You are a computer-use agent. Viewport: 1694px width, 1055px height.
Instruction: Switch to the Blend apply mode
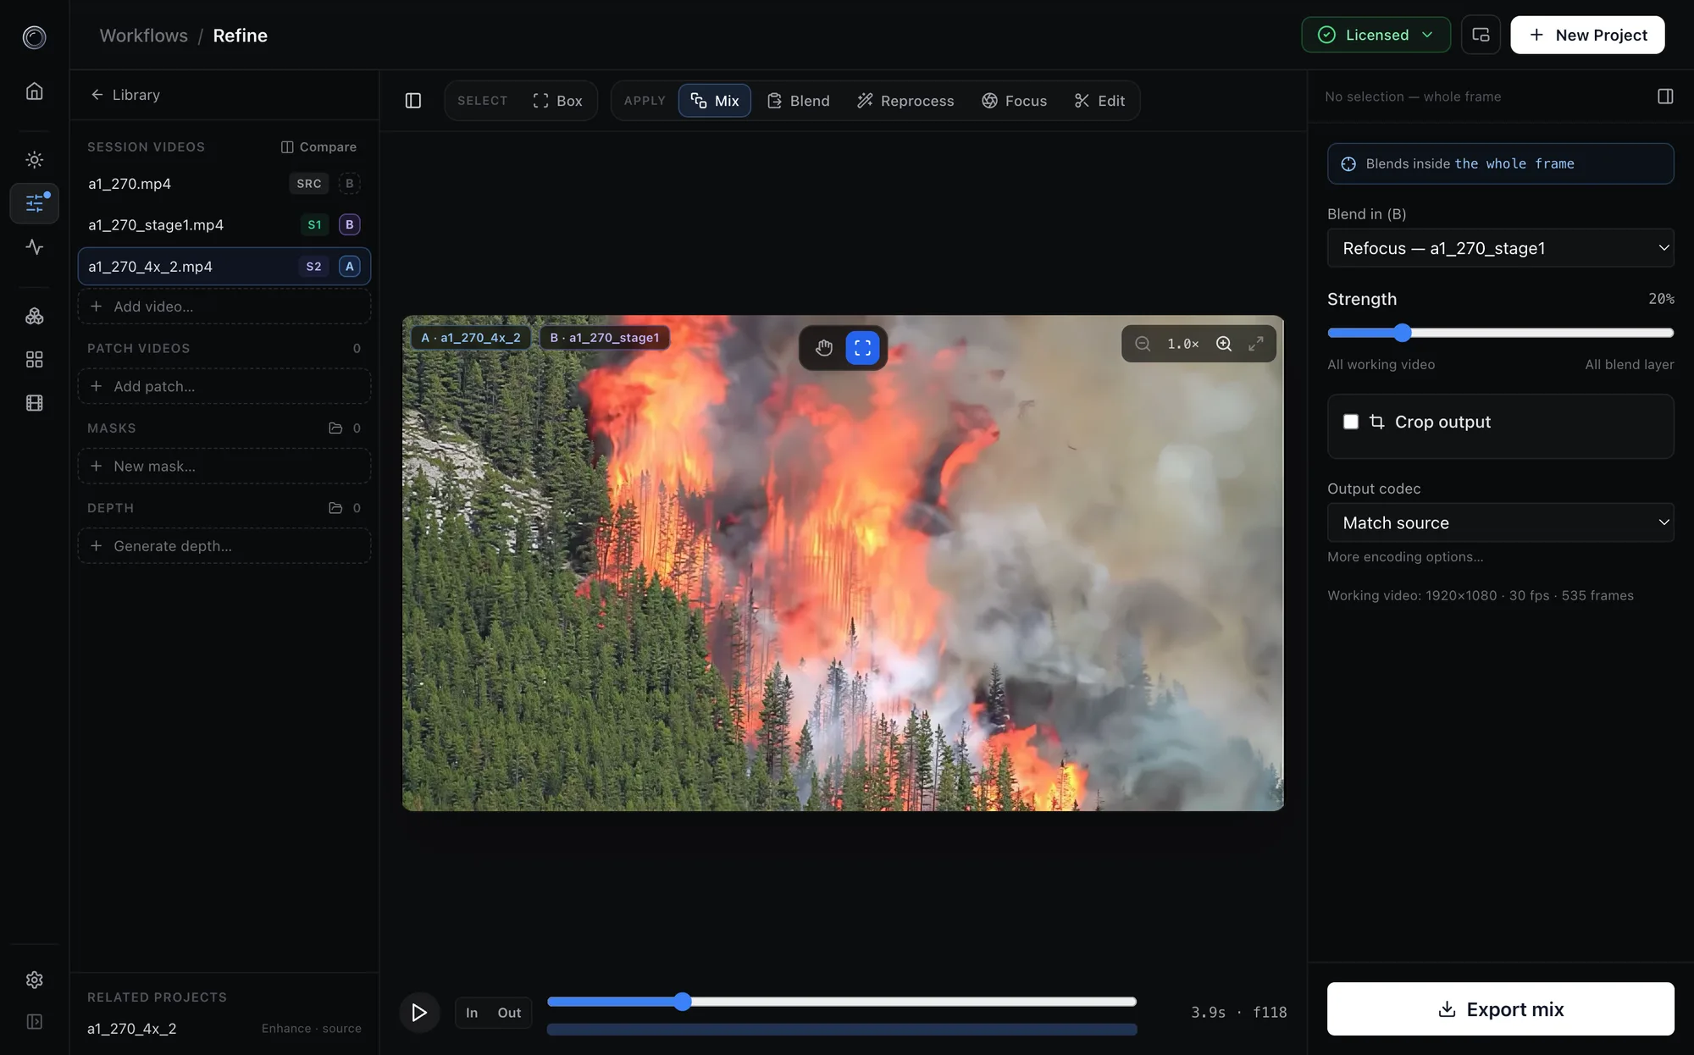click(798, 101)
